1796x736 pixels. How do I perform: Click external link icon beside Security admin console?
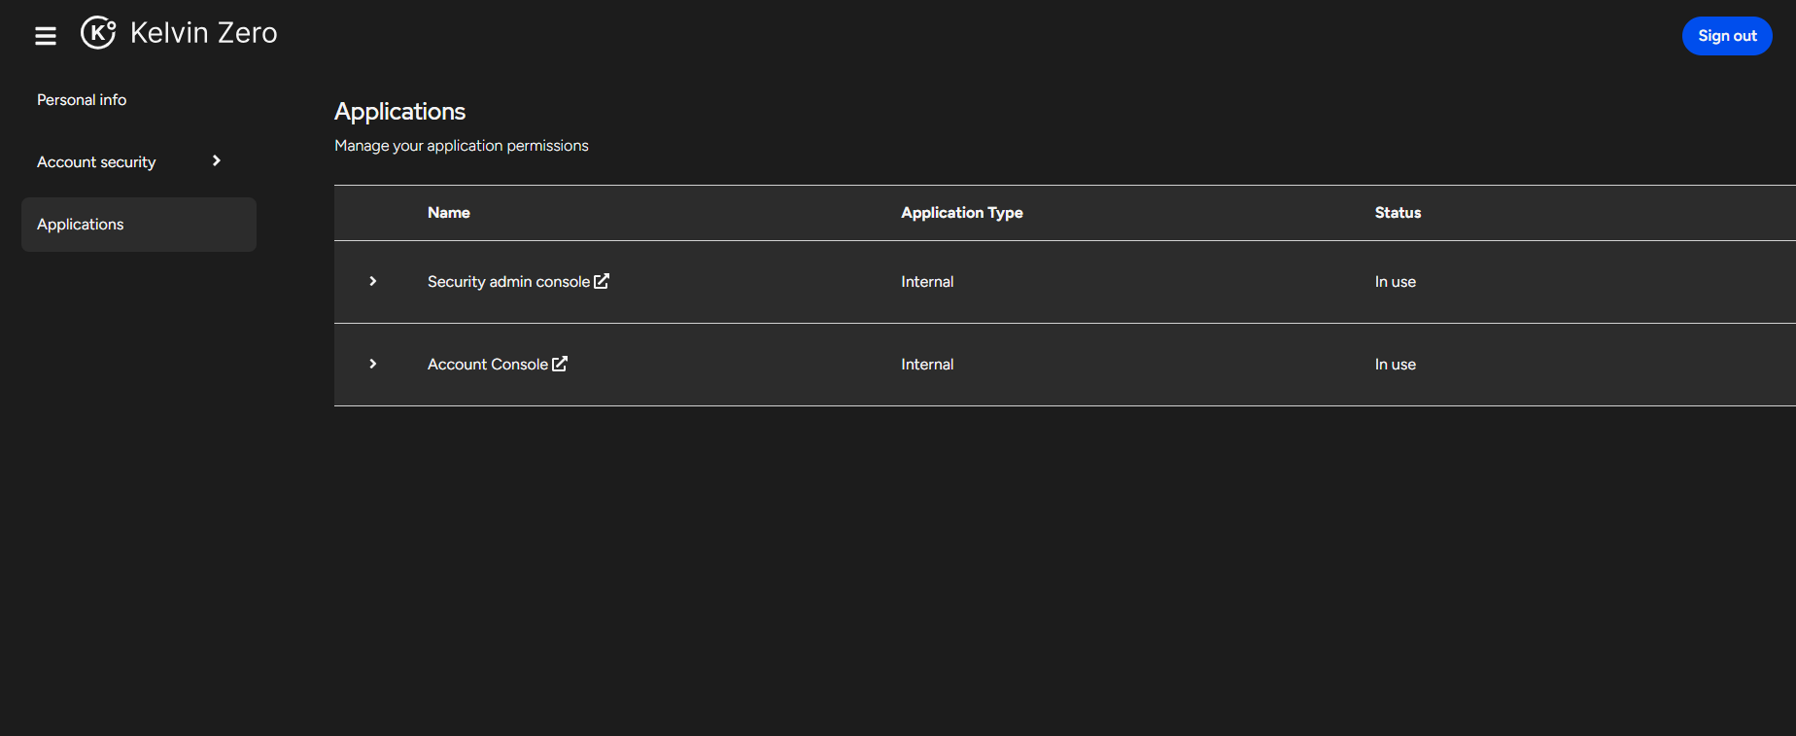point(602,281)
